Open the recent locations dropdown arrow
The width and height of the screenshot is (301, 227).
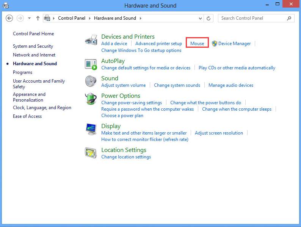coord(30,18)
